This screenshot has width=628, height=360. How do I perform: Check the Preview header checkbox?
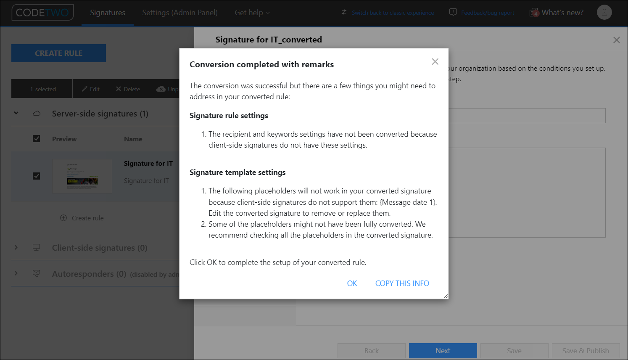click(36, 138)
